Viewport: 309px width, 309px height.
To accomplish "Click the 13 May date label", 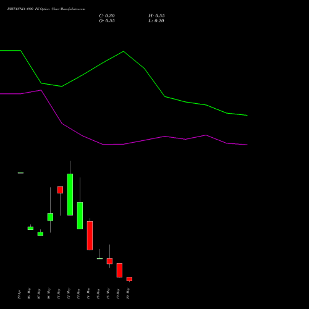I will click(x=78, y=294).
